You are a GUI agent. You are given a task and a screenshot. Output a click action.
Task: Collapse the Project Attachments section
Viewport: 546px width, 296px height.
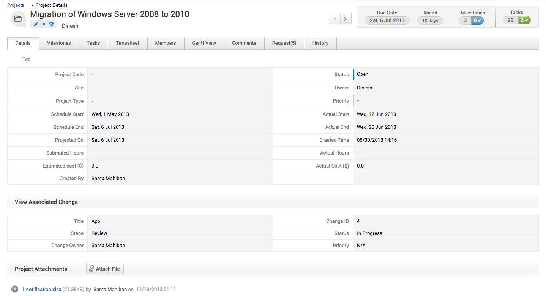click(41, 269)
